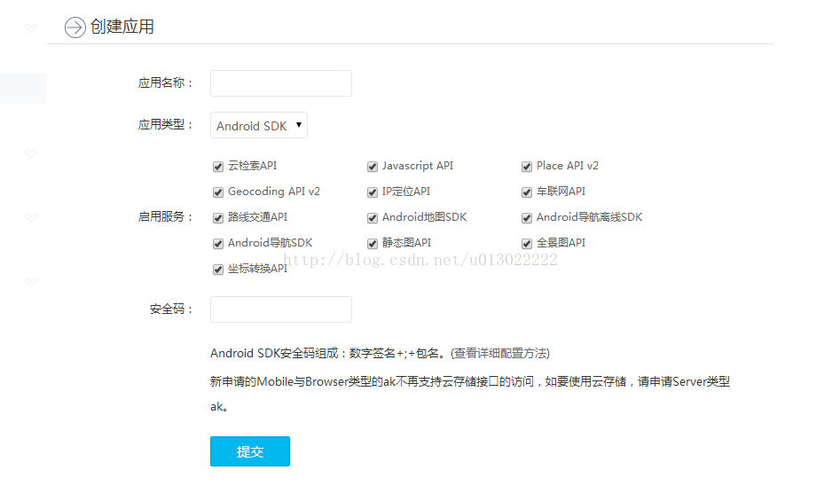Uncheck the 云检索API checkbox
Image resolution: width=824 pixels, height=501 pixels.
point(218,167)
